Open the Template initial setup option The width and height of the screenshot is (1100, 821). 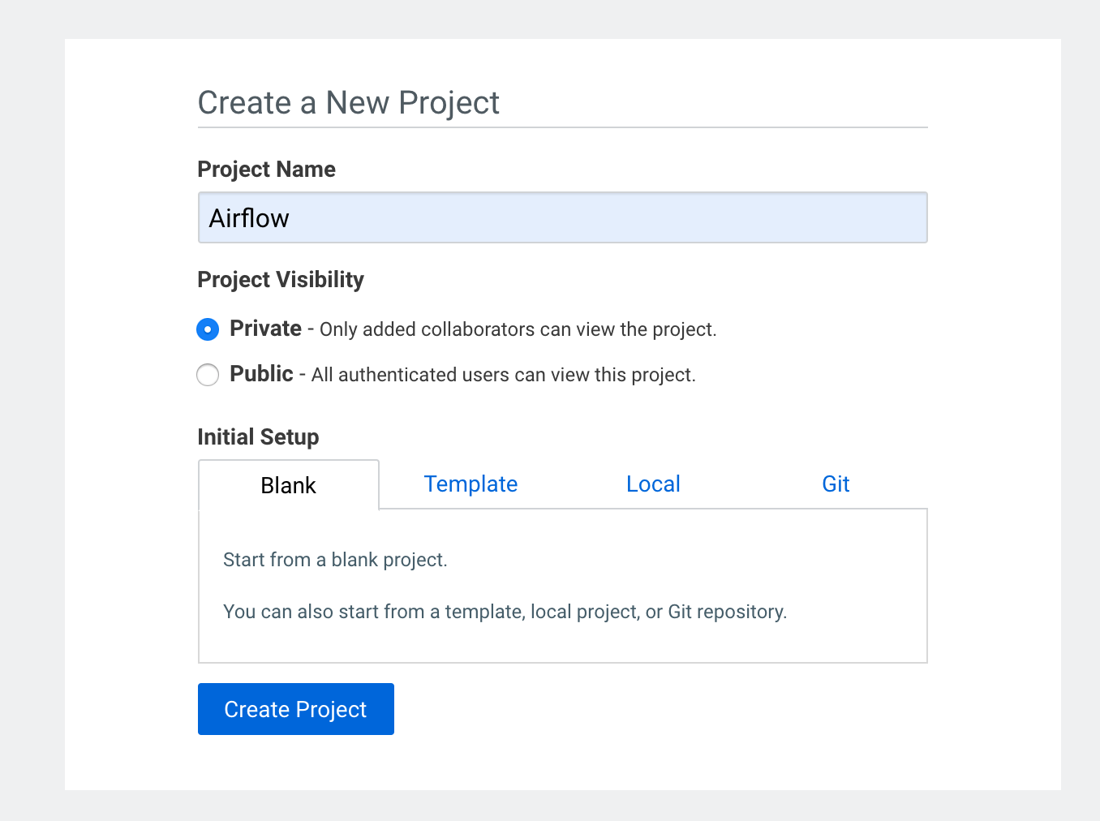click(471, 484)
